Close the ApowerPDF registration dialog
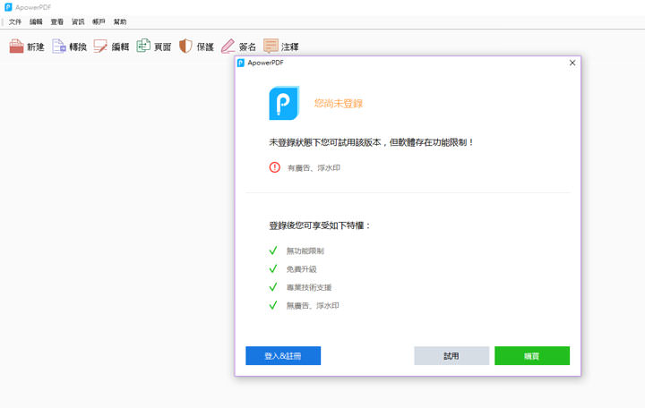 [572, 63]
